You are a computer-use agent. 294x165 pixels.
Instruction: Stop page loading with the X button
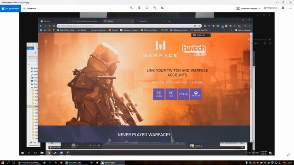click(49, 26)
